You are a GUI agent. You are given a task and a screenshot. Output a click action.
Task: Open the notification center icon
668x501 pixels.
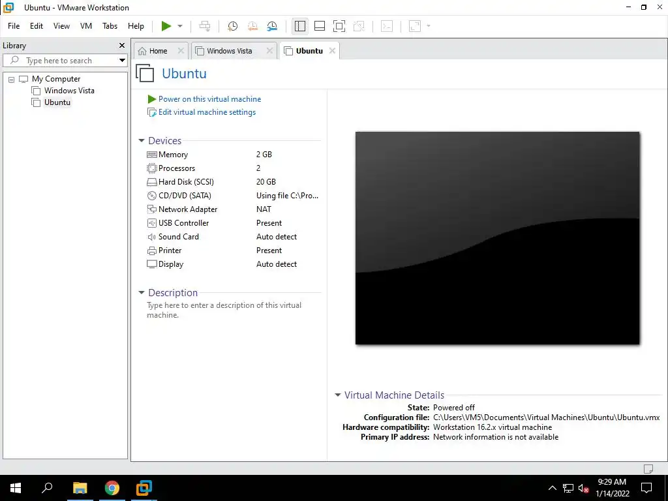coord(646,488)
